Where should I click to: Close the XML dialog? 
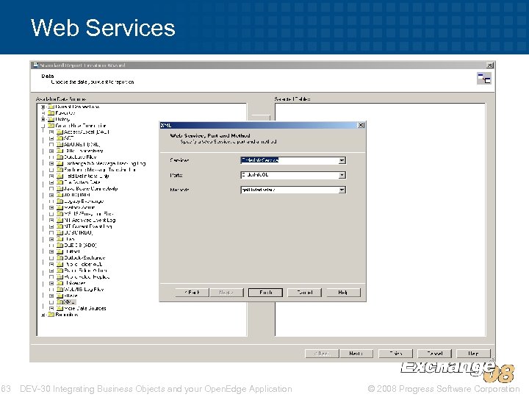point(361,125)
